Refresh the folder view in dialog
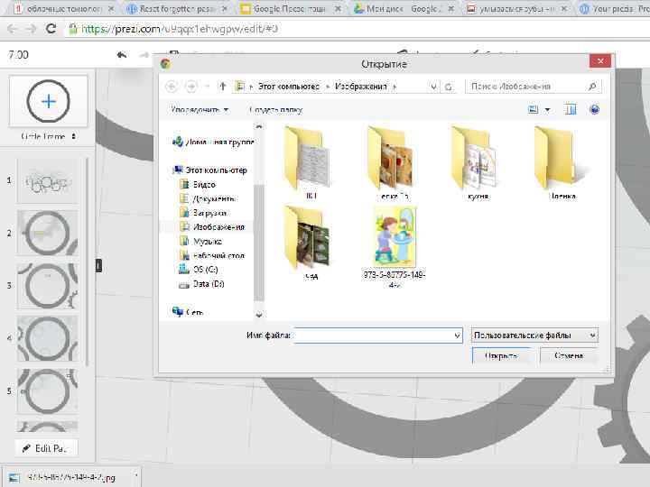 (449, 87)
